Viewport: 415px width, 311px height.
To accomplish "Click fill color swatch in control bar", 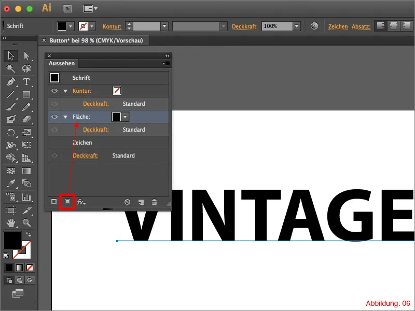I will coord(62,26).
